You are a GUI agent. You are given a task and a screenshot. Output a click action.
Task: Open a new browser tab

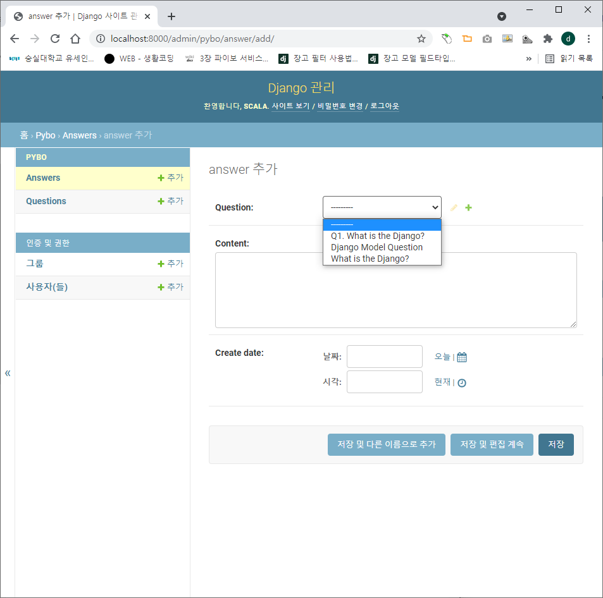[171, 16]
